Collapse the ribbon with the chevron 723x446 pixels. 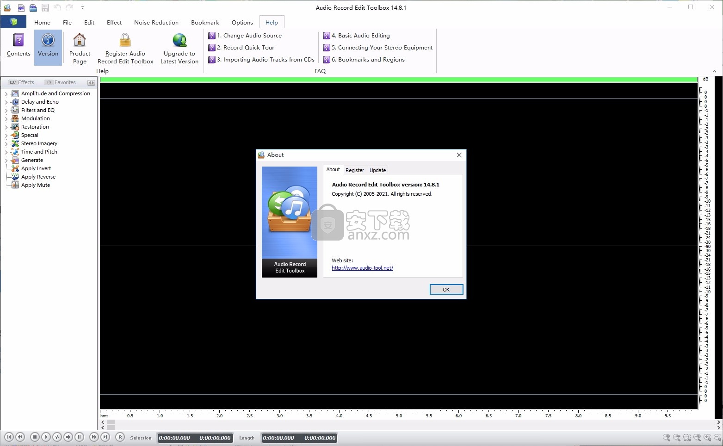pos(714,71)
